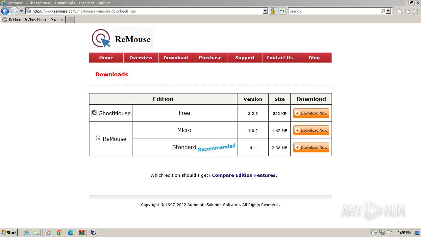Viewport: 421px width, 237px height.
Task: Click the 'Downloads' page heading
Action: point(111,74)
